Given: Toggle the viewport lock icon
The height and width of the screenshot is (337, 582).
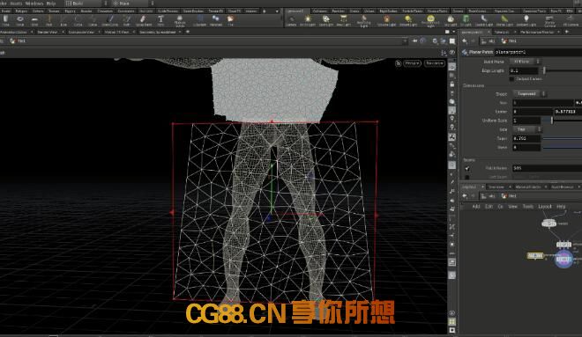Looking at the screenshot, I should 451,84.
